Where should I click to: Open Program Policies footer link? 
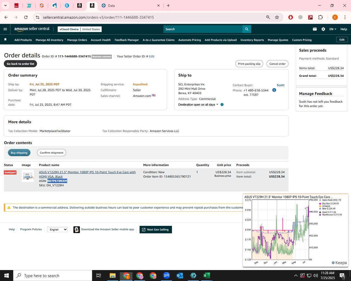[31, 229]
